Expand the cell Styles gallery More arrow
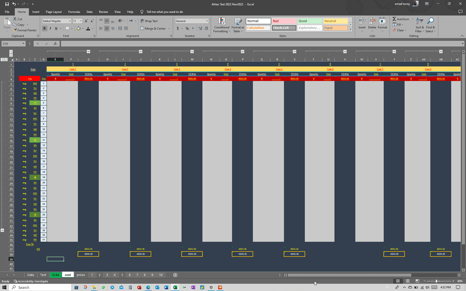This screenshot has height=291, width=466. [351, 30]
